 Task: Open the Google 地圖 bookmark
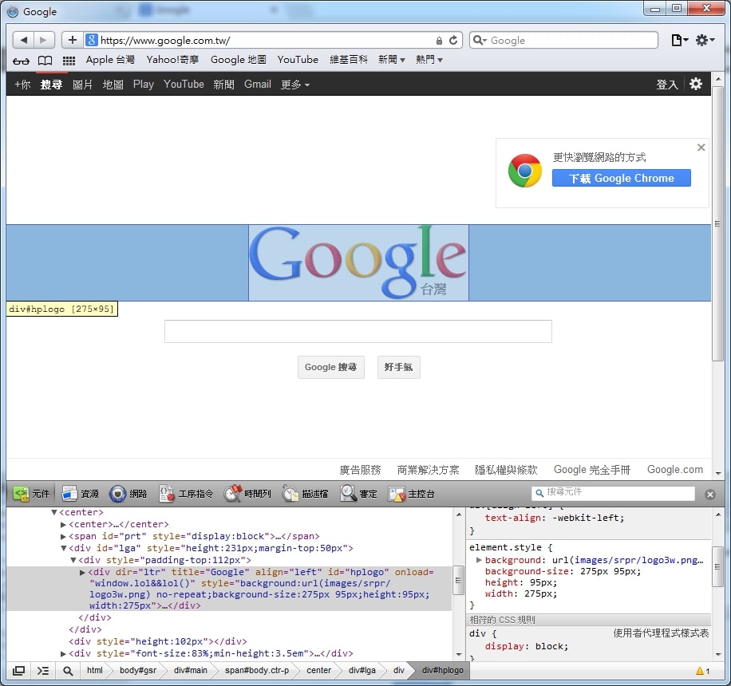[239, 60]
